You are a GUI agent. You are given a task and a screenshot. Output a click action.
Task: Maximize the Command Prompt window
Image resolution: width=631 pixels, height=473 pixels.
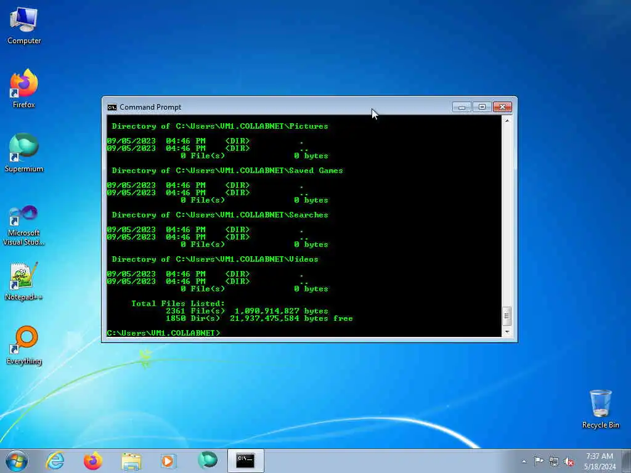482,107
